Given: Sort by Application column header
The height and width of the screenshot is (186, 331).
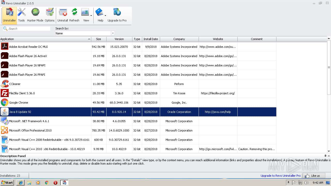Looking at the screenshot, I should tap(46, 39).
